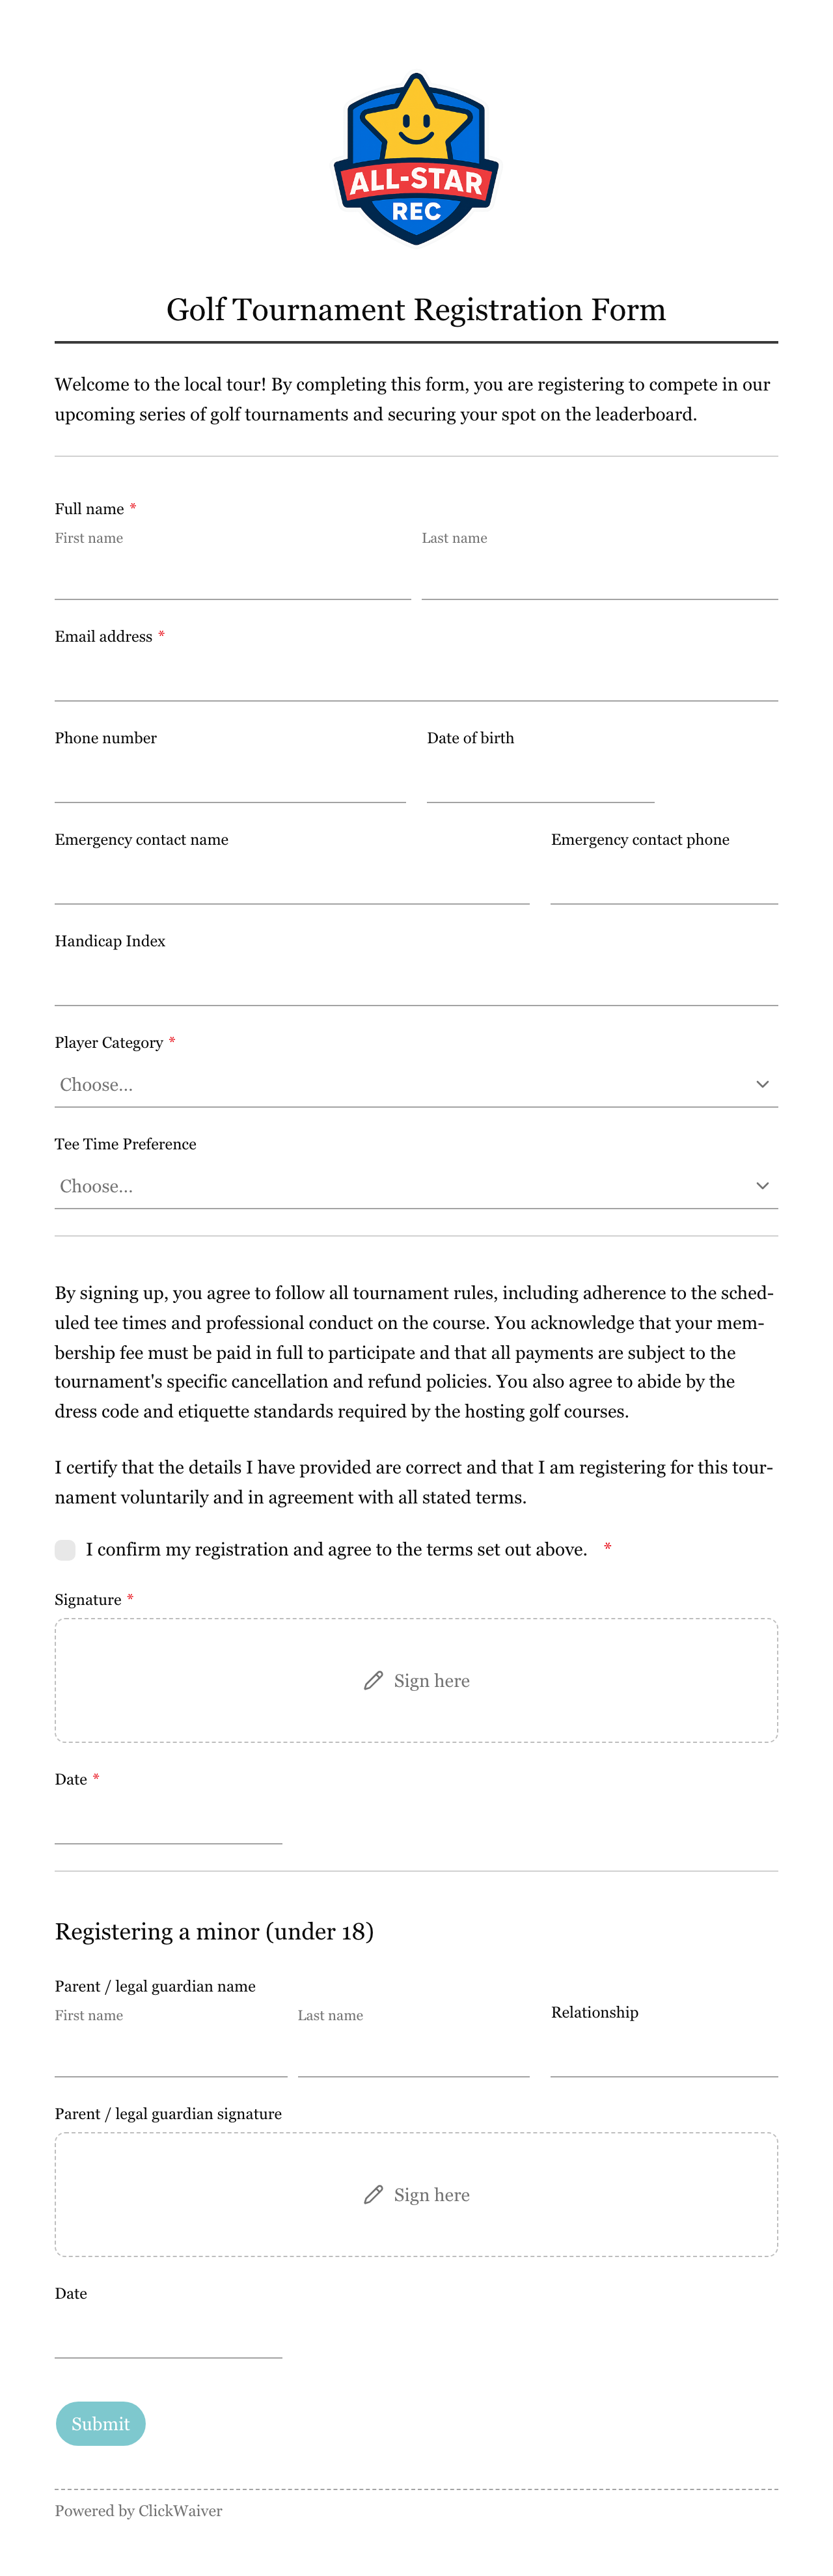
Task: Click the pencil icon in the Signature box
Action: (x=373, y=1680)
